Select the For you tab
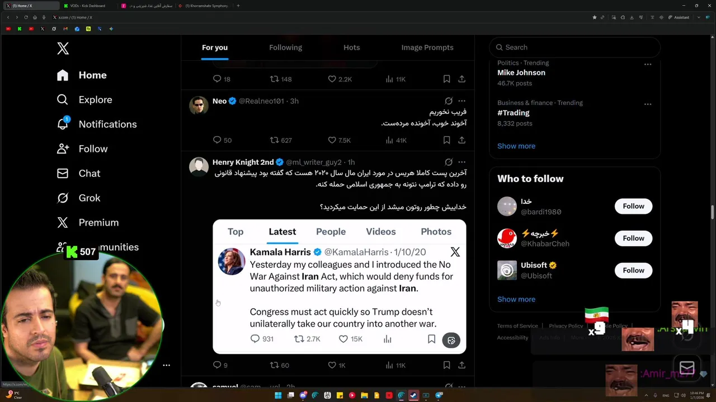 click(x=215, y=47)
